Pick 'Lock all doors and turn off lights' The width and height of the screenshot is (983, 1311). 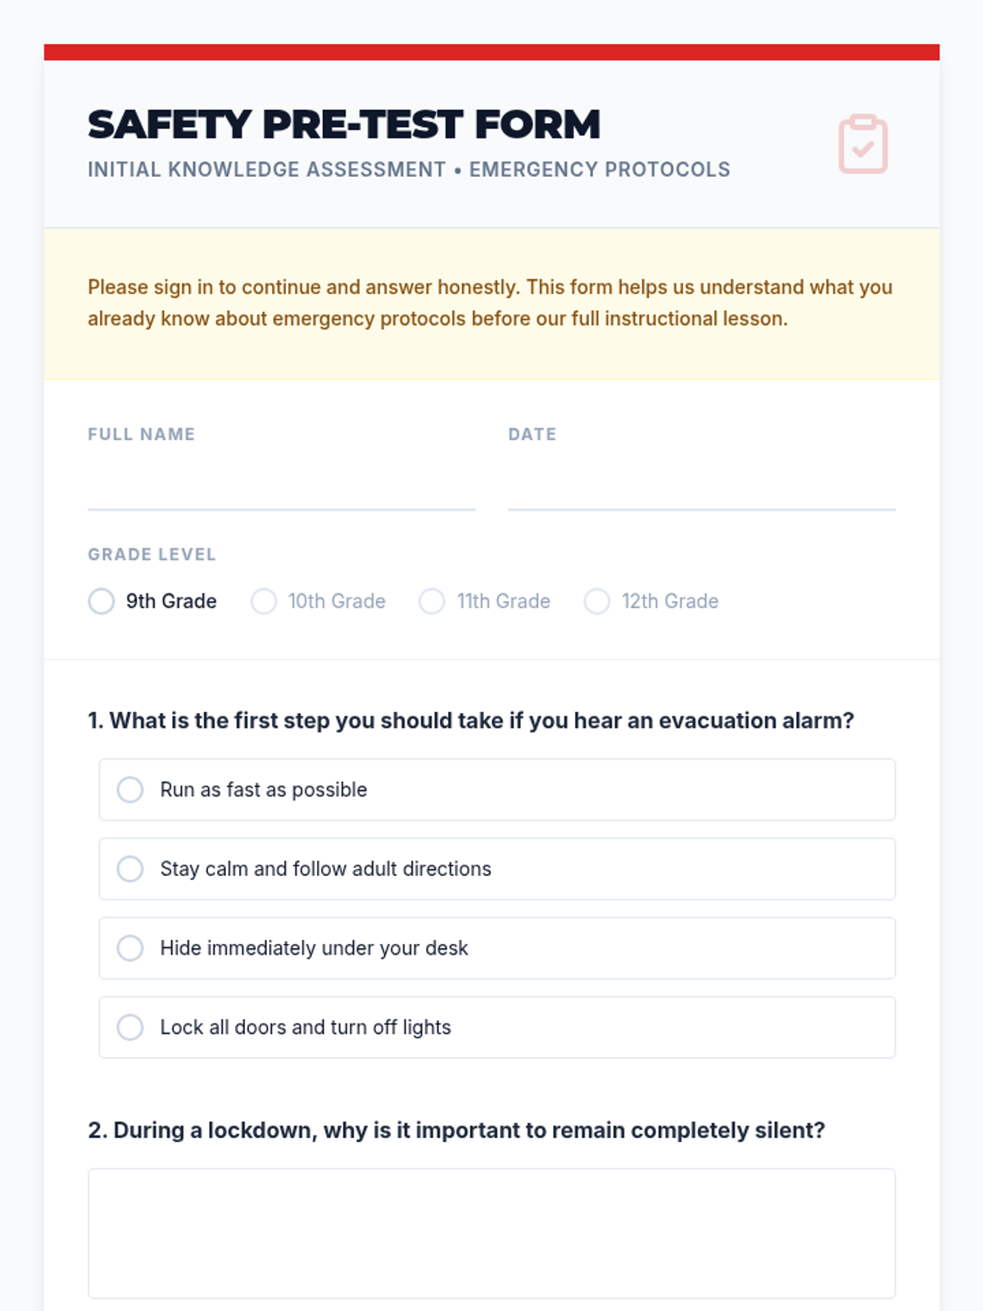pyautogui.click(x=130, y=1027)
